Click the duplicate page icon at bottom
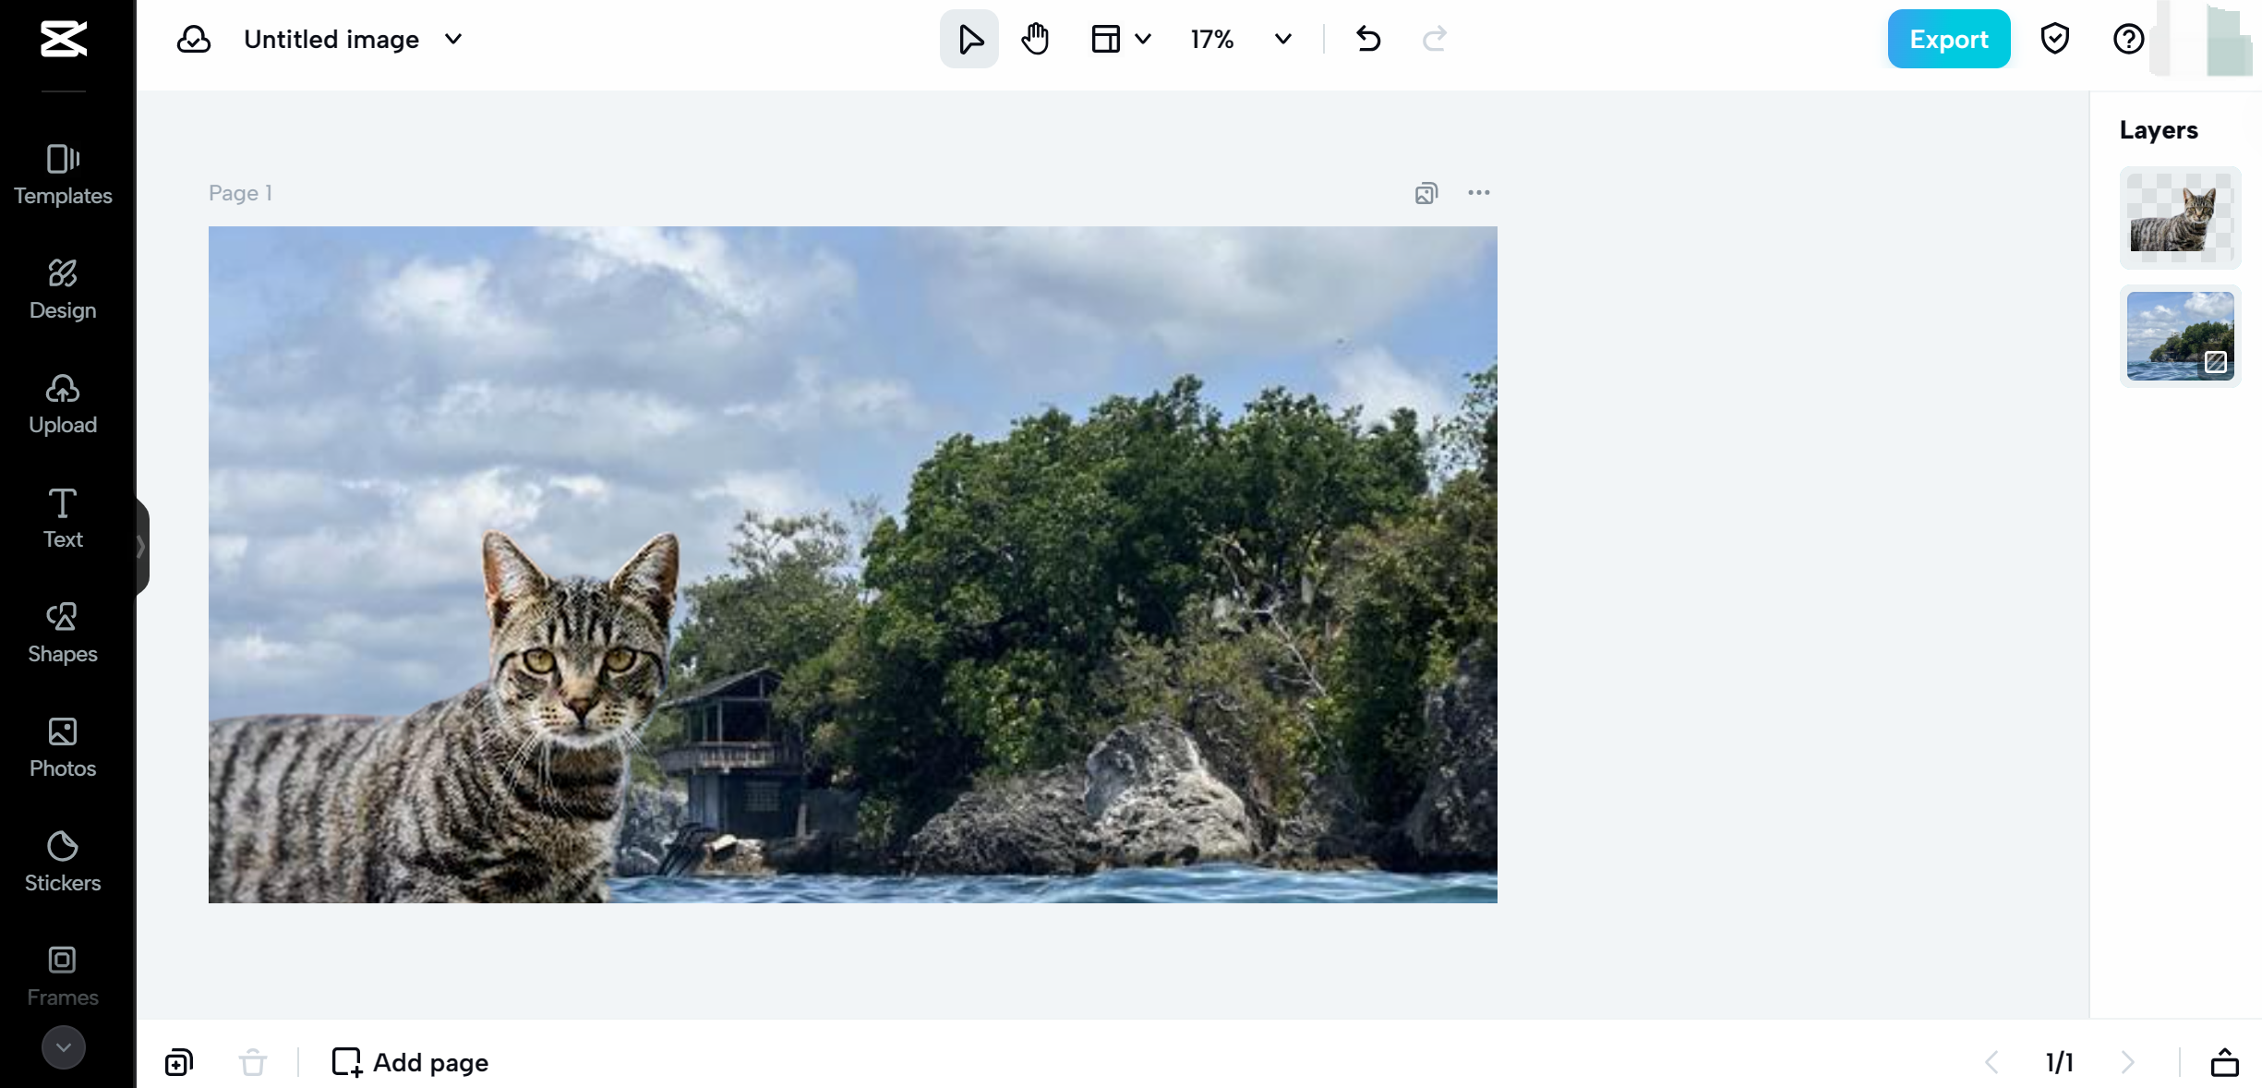 (x=179, y=1062)
